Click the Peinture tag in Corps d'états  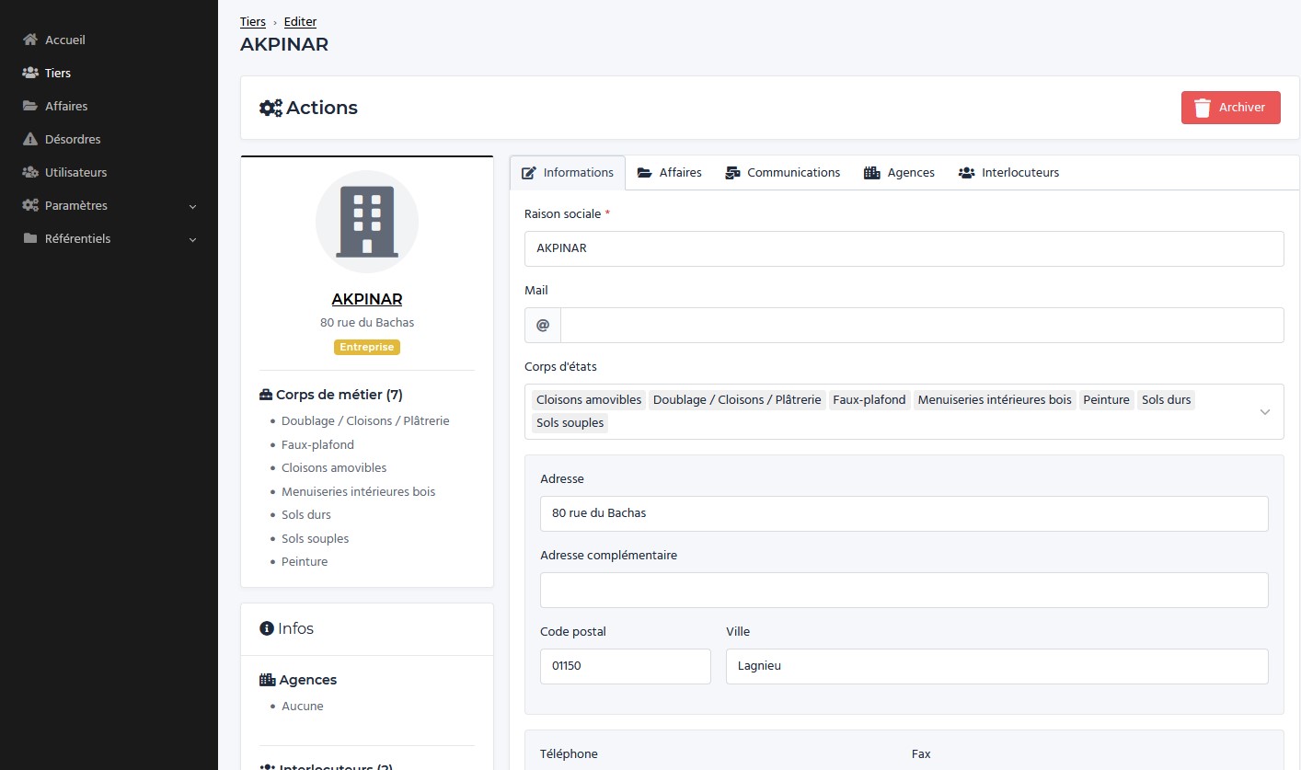[x=1106, y=400]
